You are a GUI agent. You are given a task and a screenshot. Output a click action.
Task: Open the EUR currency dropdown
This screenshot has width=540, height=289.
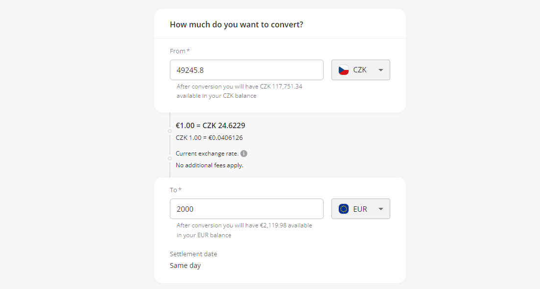[x=361, y=209]
